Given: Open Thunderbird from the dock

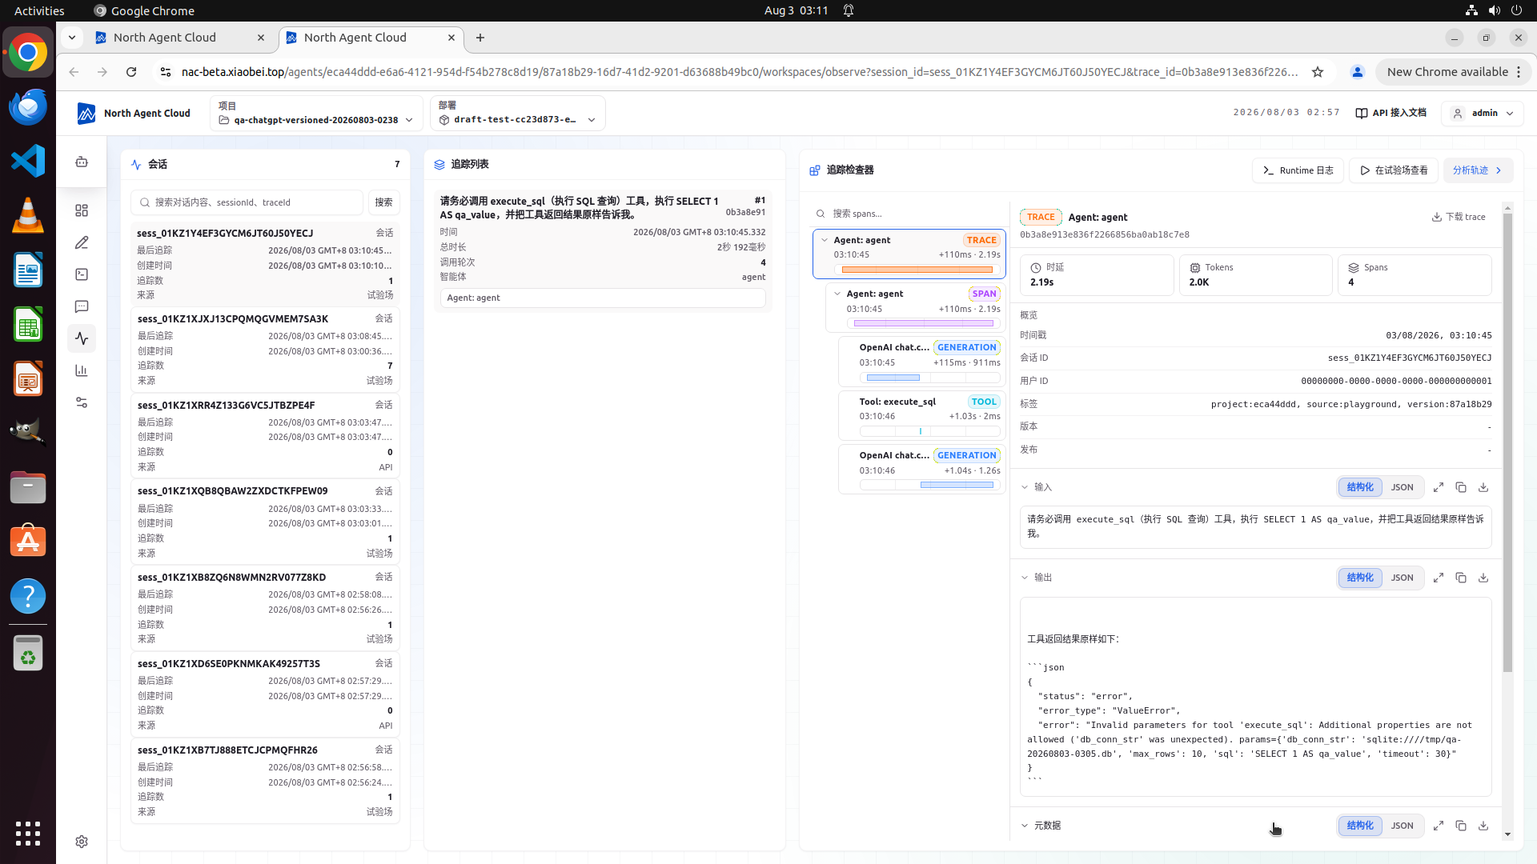Looking at the screenshot, I should click(x=28, y=106).
